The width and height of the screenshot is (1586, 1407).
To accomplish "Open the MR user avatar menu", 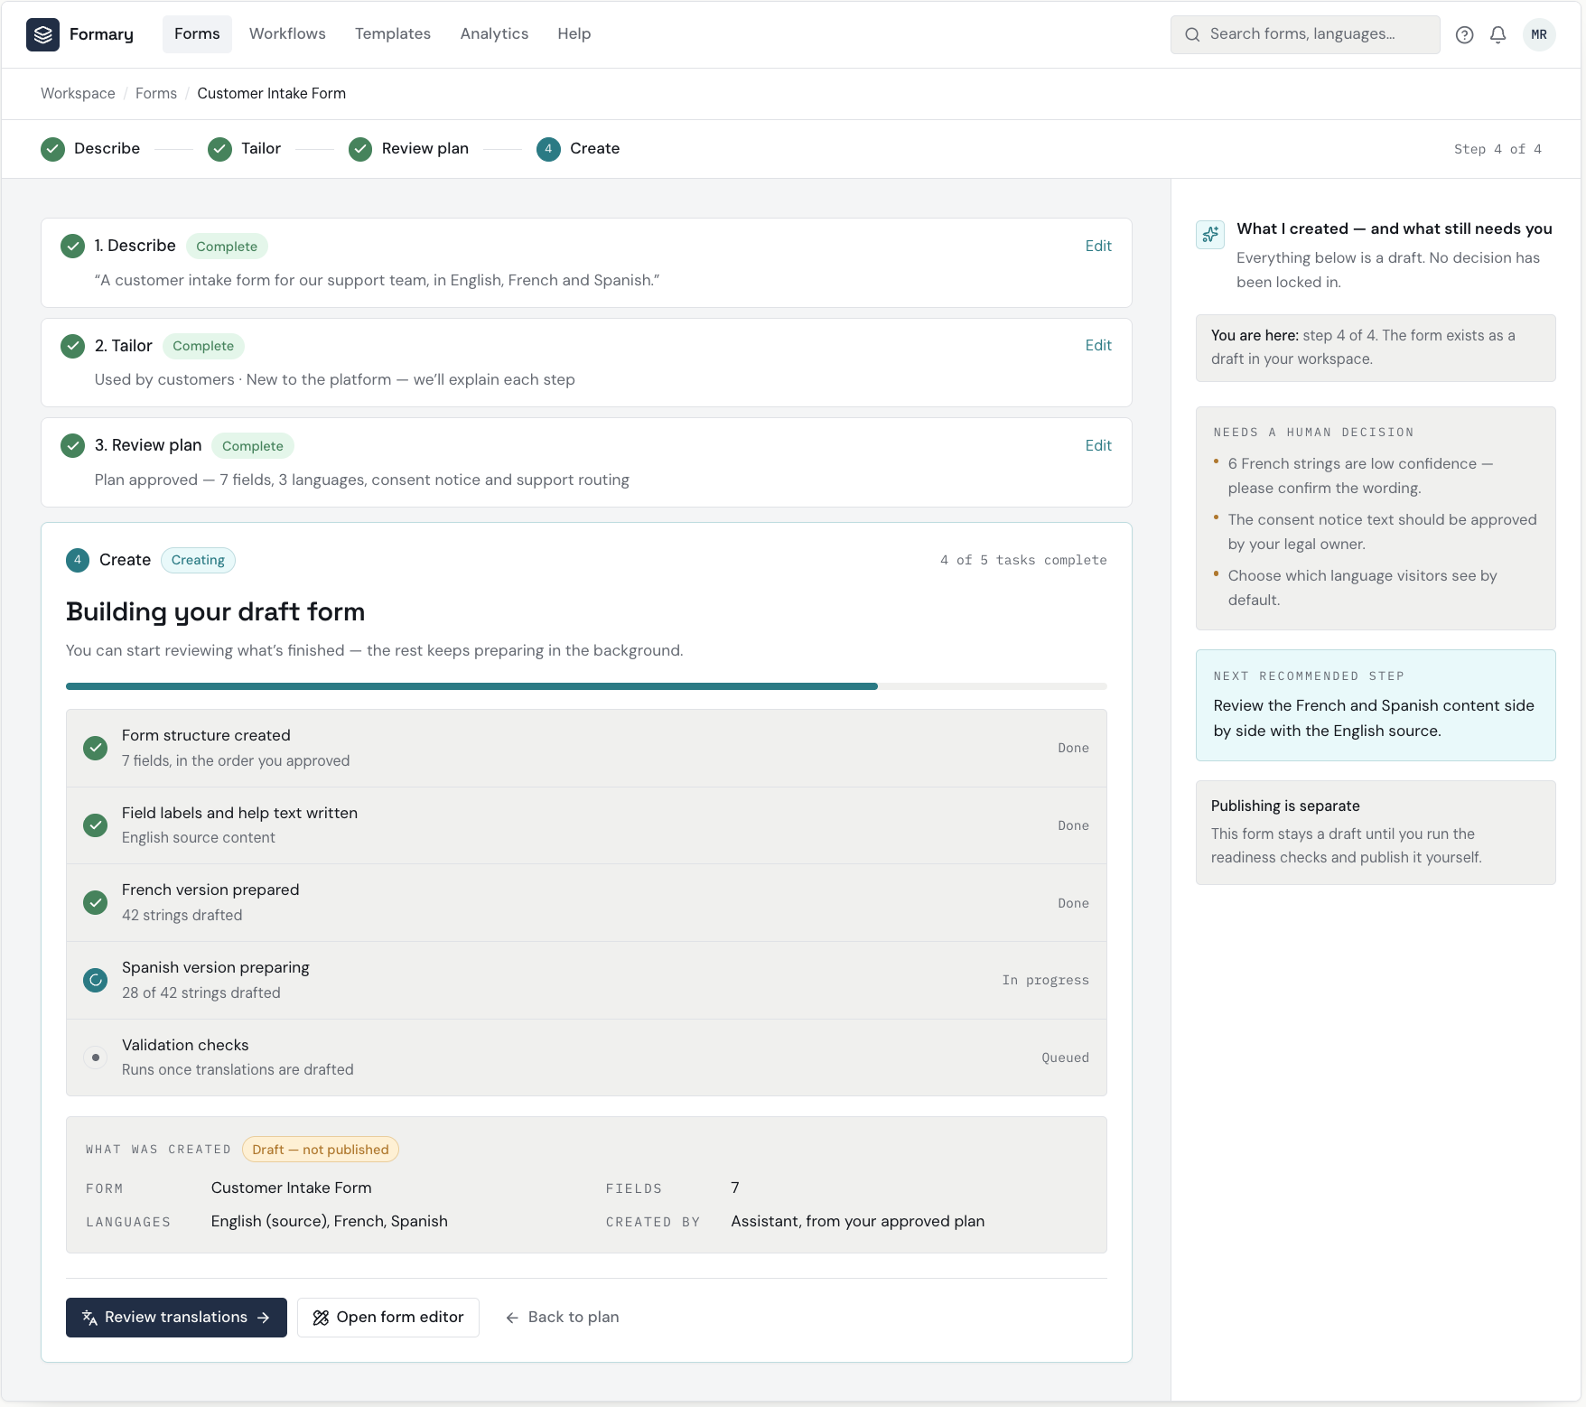I will [1539, 34].
